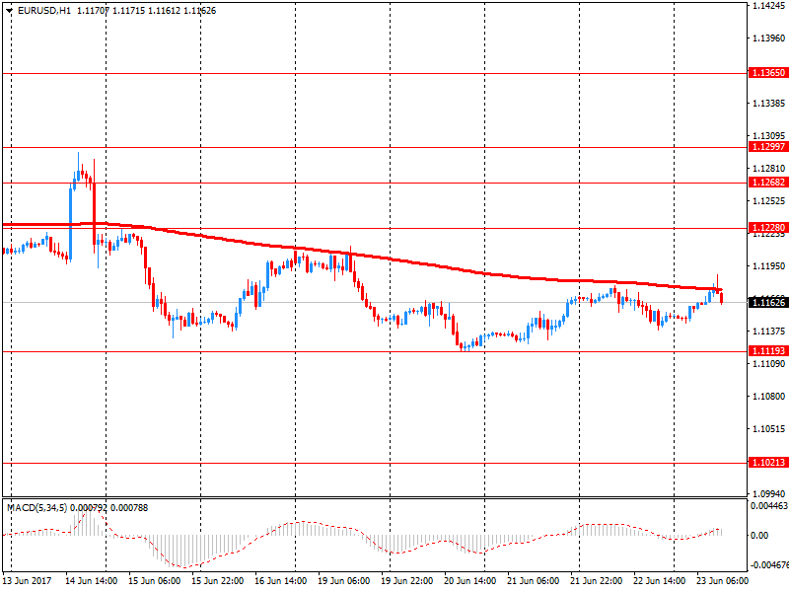The image size is (789, 592).
Task: Click the 13 Jun 2017 time axis label
Action: [27, 581]
